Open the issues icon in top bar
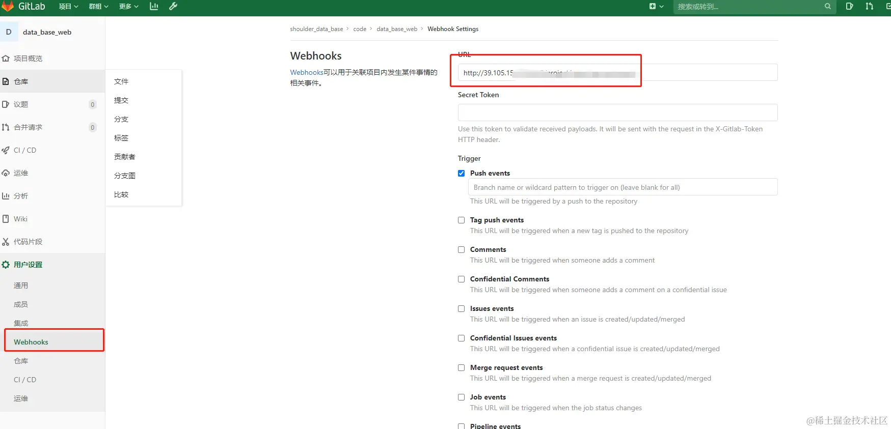The height and width of the screenshot is (429, 891). 849,7
